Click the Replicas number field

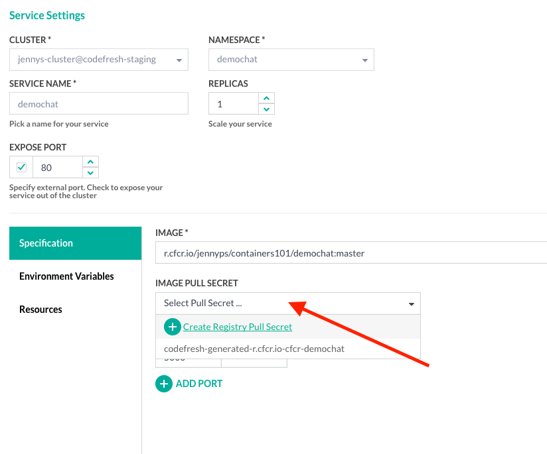[234, 104]
